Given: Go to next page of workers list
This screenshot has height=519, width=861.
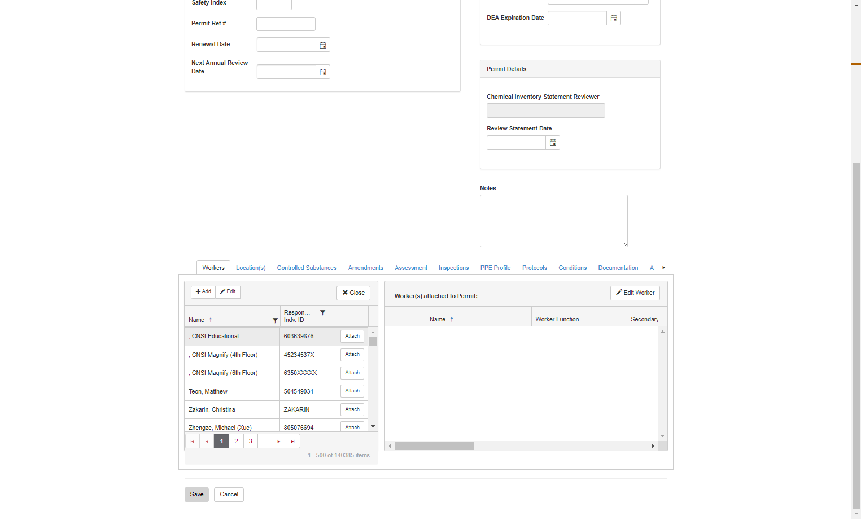Looking at the screenshot, I should (x=279, y=442).
